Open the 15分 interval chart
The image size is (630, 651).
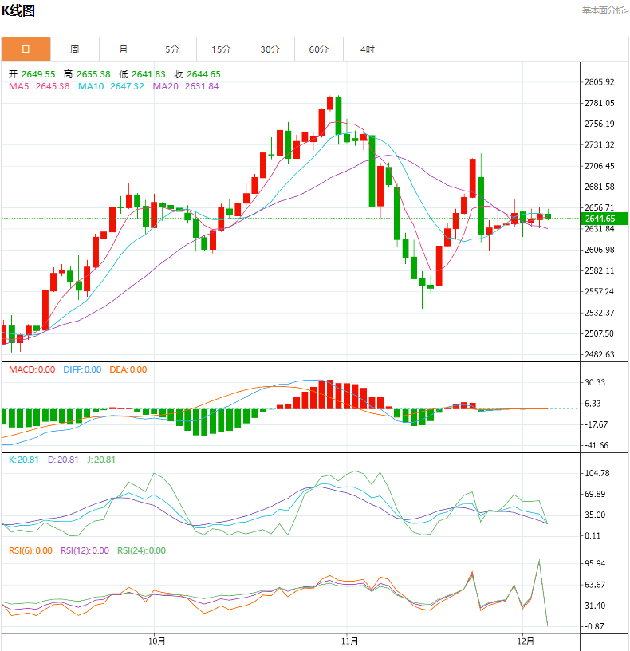[x=221, y=49]
